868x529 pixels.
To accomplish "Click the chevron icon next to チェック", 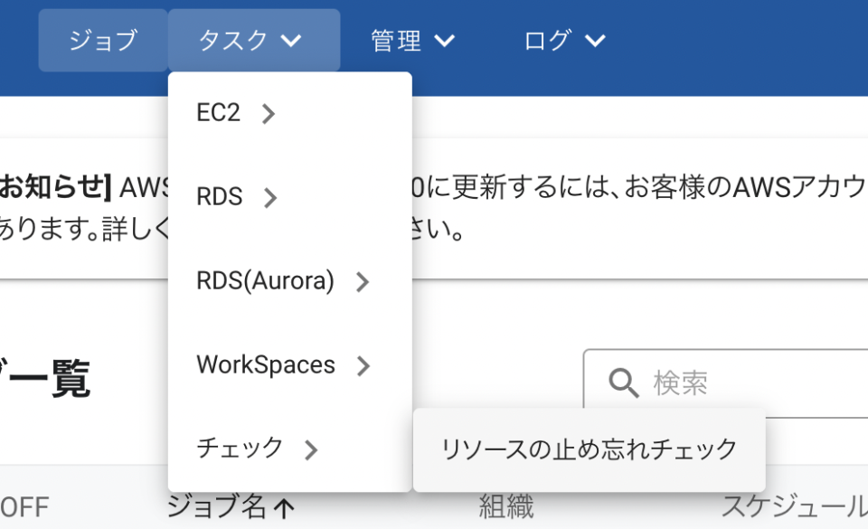I will pos(310,449).
